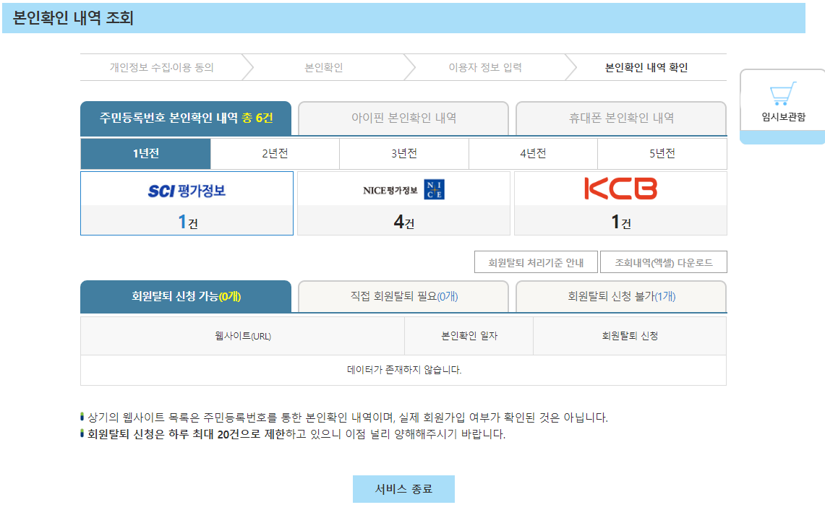Click the 본인확인 step label

click(324, 67)
